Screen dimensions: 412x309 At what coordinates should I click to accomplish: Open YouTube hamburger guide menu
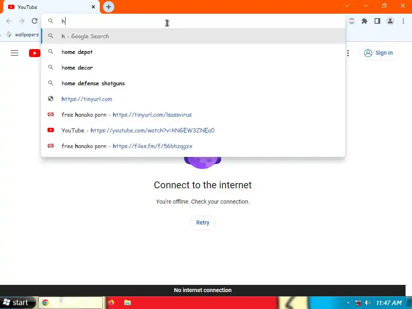click(14, 53)
